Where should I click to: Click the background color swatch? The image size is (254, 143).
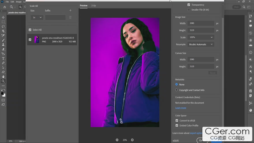pos(4,95)
